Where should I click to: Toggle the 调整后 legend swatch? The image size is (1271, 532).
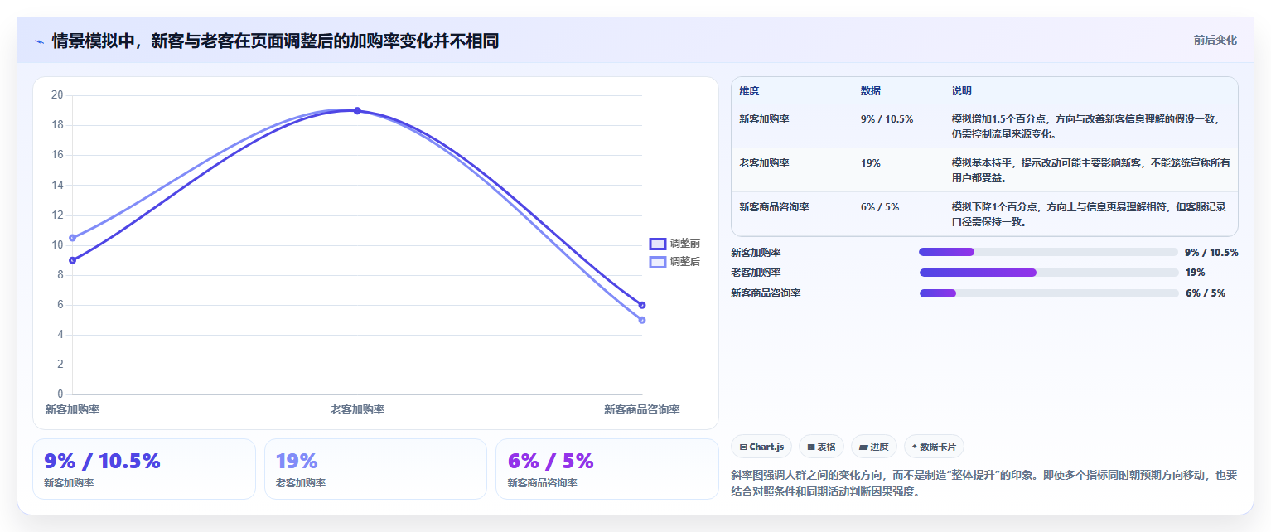click(657, 262)
